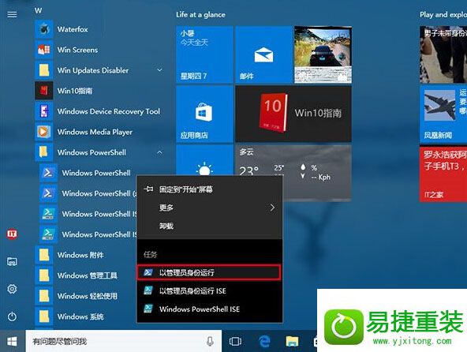The image size is (467, 352).
Task: Choose 卸载 in the context menu
Action: [209, 226]
